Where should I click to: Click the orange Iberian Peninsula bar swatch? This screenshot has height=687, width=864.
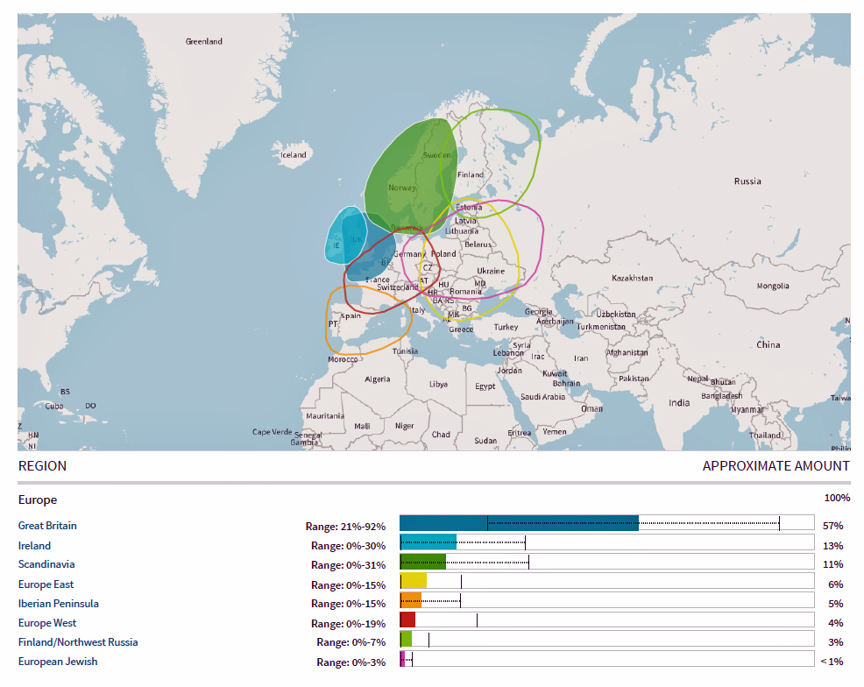pos(411,600)
